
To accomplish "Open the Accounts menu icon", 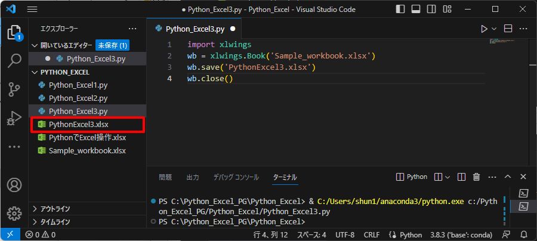I will (14, 185).
